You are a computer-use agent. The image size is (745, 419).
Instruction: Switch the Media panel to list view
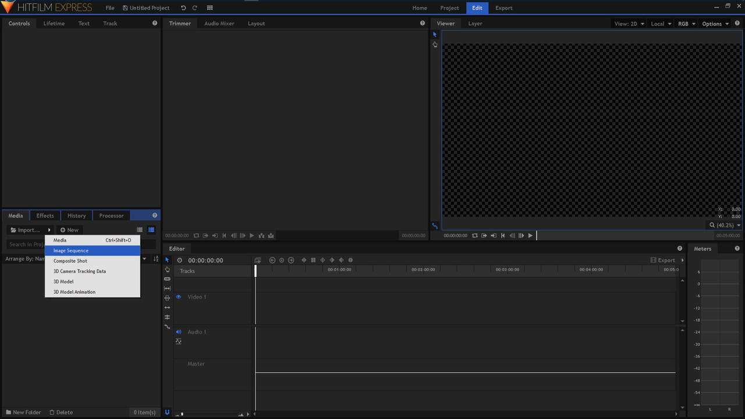pyautogui.click(x=151, y=230)
